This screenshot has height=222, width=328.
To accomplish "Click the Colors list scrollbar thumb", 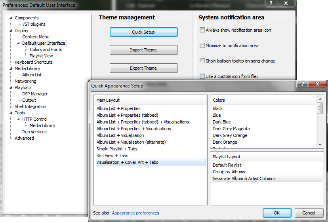I will tap(320, 108).
